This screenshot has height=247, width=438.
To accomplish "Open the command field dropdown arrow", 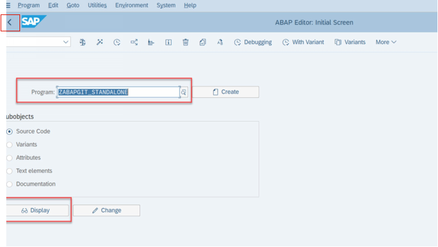I will pyautogui.click(x=65, y=42).
